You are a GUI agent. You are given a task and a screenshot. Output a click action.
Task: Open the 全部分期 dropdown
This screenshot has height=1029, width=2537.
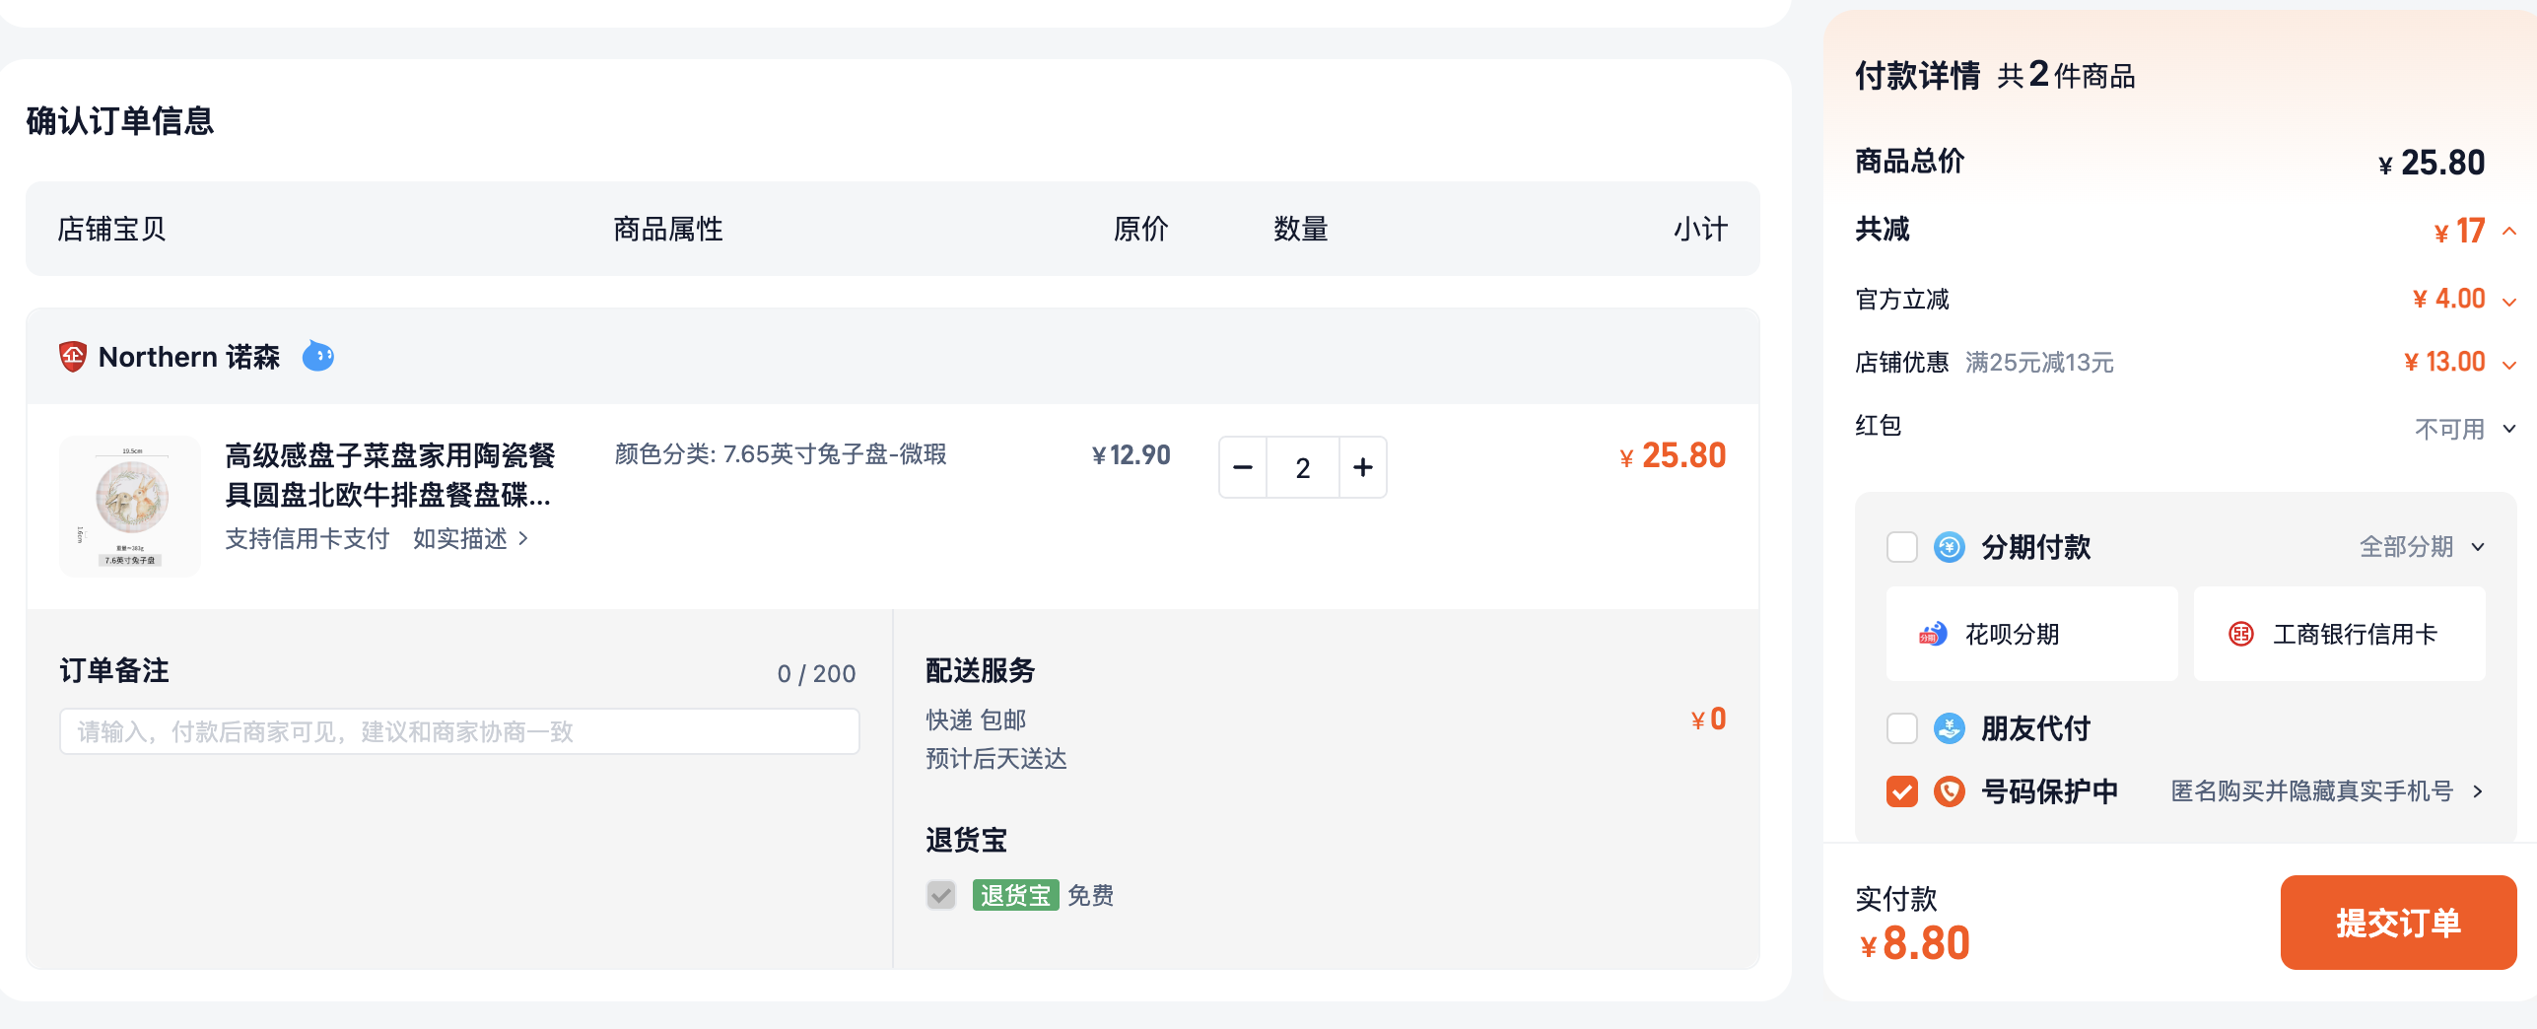click(2422, 547)
